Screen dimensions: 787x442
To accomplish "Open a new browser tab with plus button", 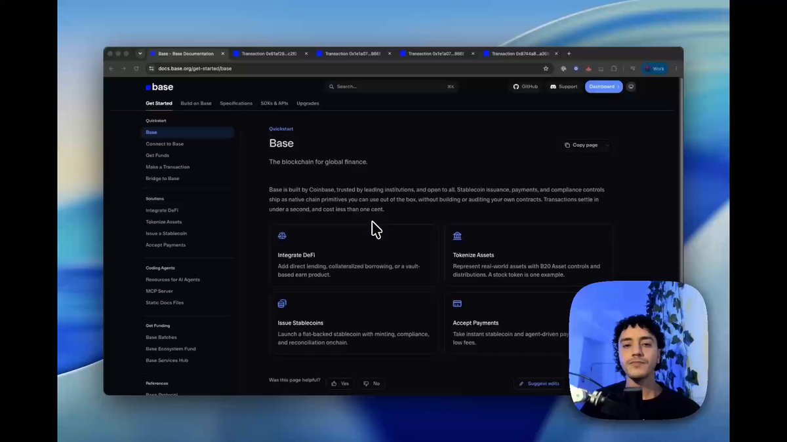I will point(569,54).
